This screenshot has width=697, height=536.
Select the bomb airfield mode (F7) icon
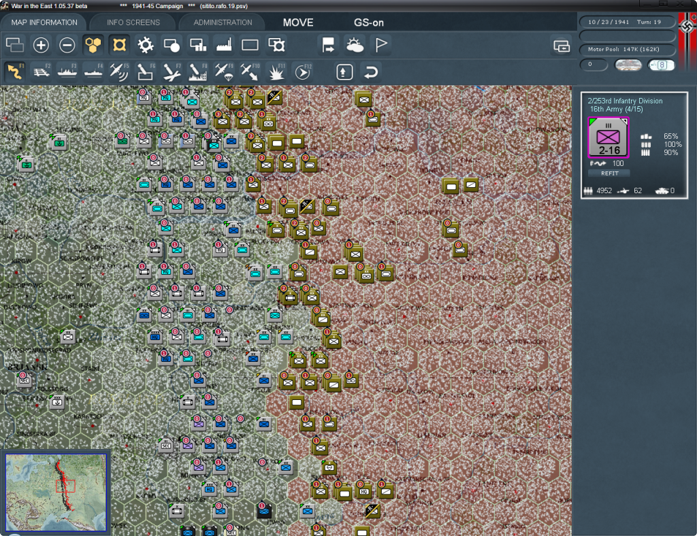tap(172, 71)
